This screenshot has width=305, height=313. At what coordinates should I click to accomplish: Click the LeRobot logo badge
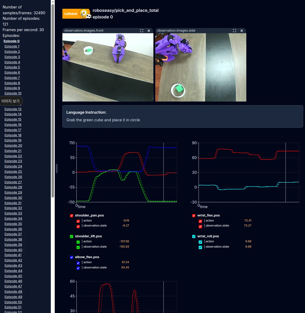coord(77,14)
